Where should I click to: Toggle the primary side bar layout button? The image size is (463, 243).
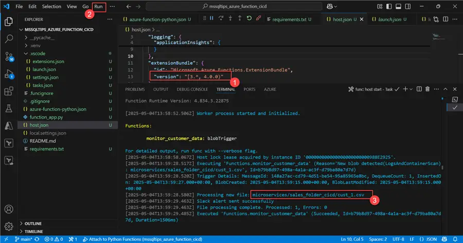click(389, 7)
